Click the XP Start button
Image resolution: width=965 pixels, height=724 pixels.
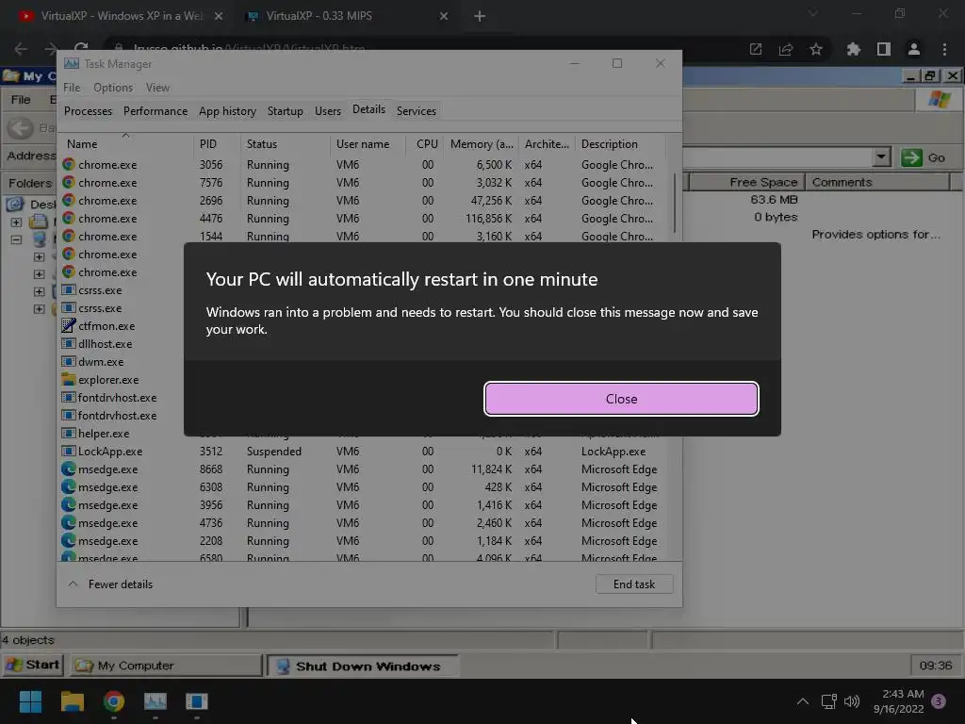tap(32, 665)
